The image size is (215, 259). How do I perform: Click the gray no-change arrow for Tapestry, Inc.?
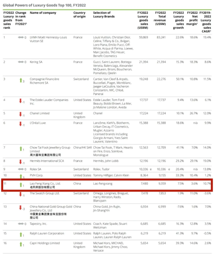pos(21,224)
